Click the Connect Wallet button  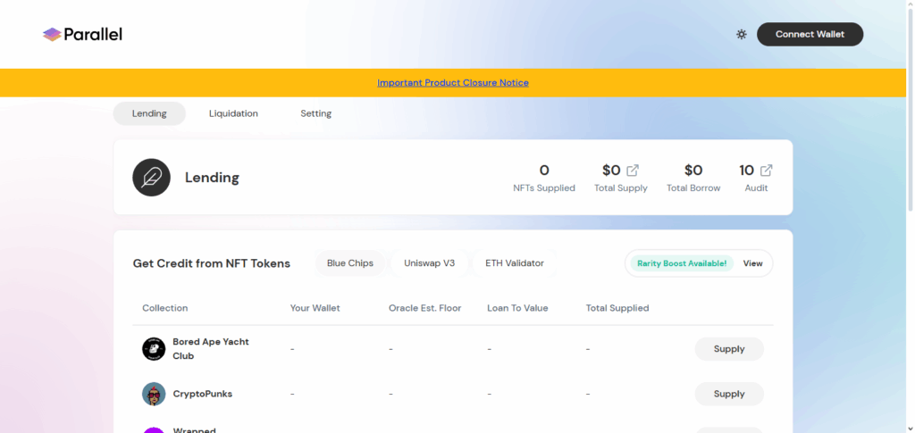tap(810, 35)
